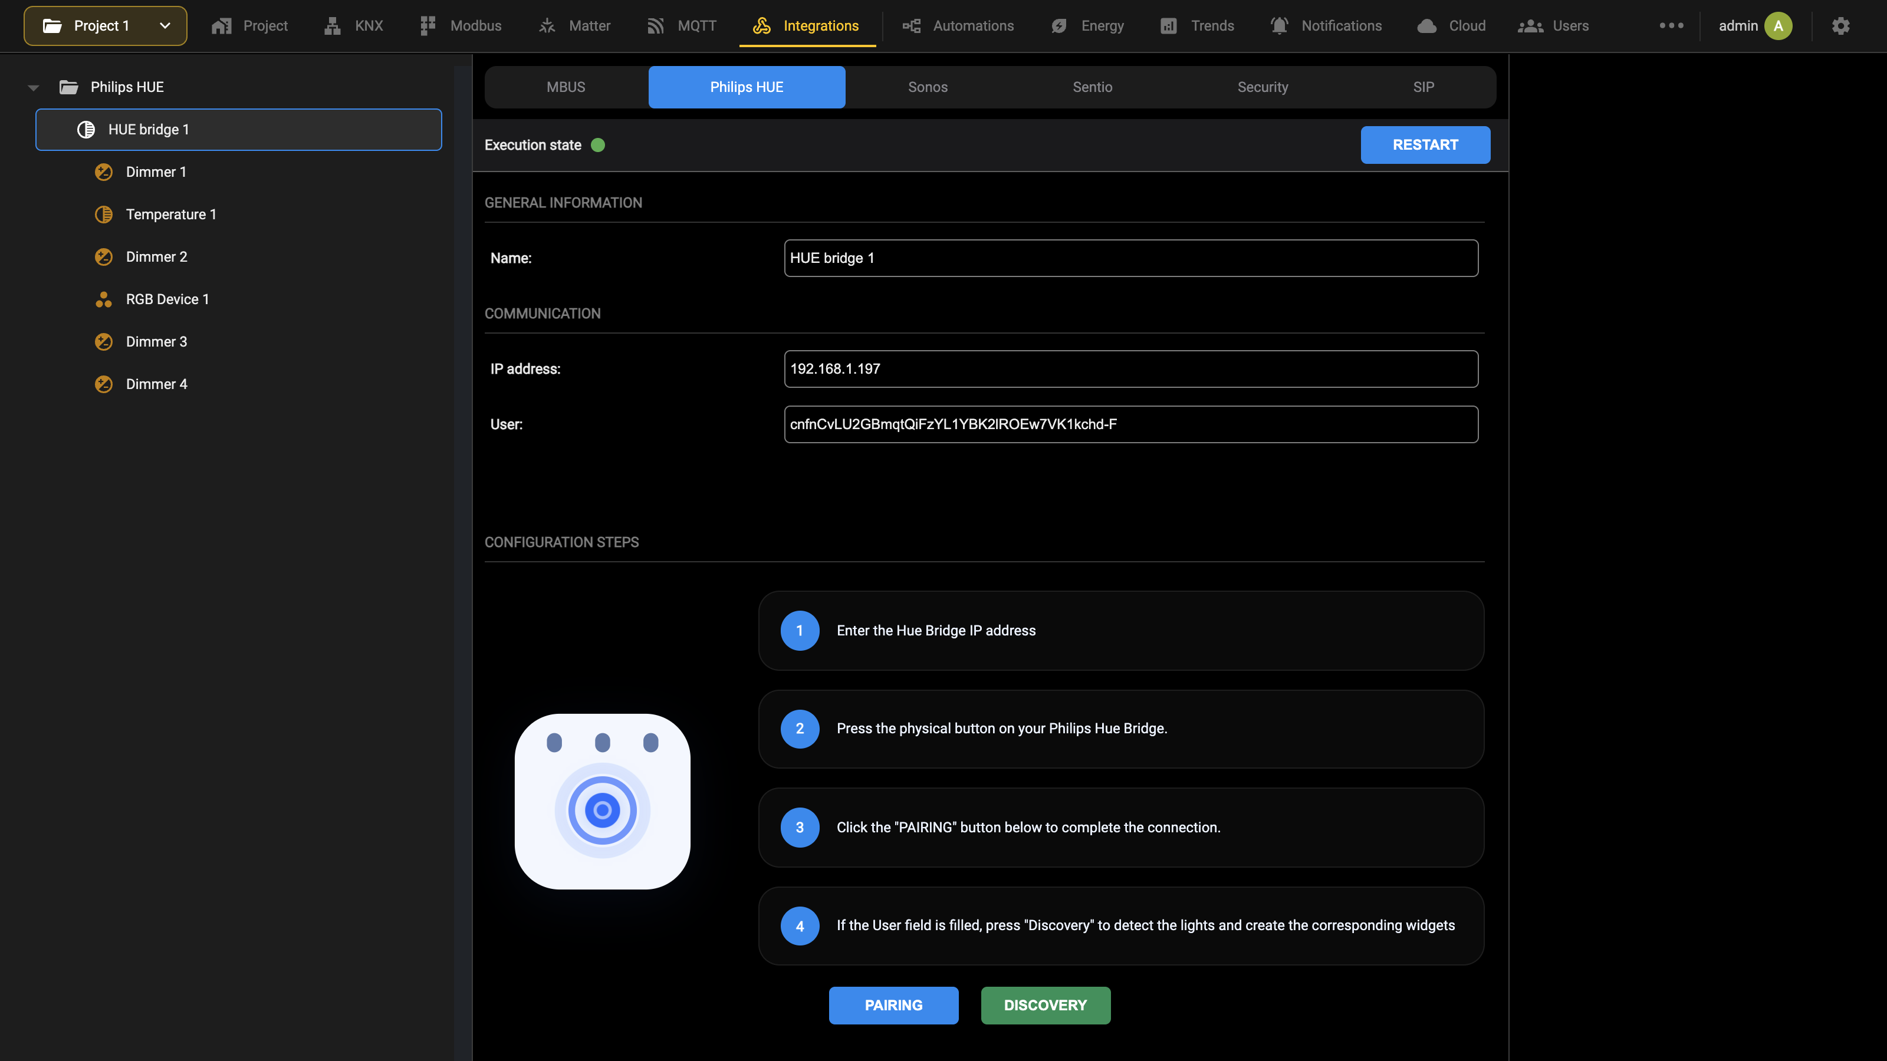Open the three-dots overflow menu
Viewport: 1887px width, 1061px height.
coord(1671,25)
